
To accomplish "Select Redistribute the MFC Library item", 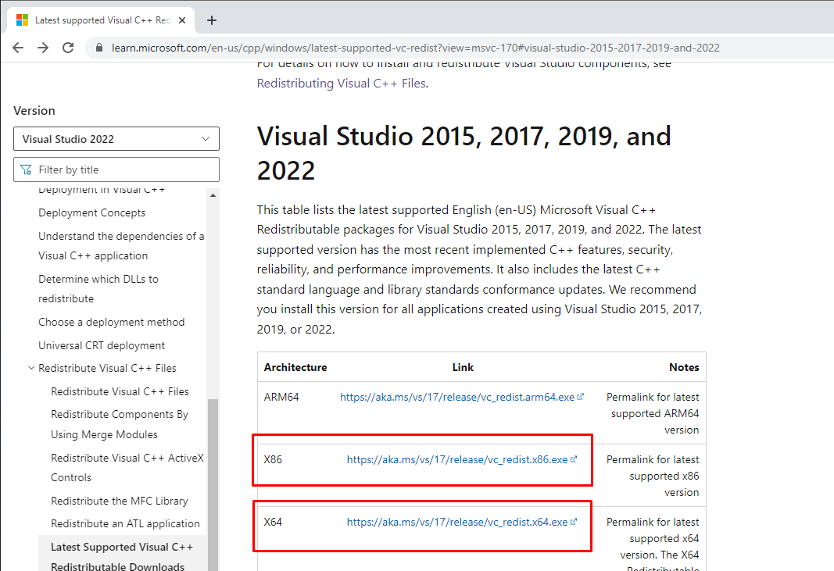I will (x=119, y=501).
